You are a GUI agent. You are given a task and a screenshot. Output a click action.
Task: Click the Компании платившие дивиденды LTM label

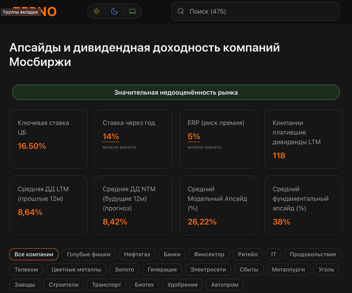pyautogui.click(x=297, y=132)
